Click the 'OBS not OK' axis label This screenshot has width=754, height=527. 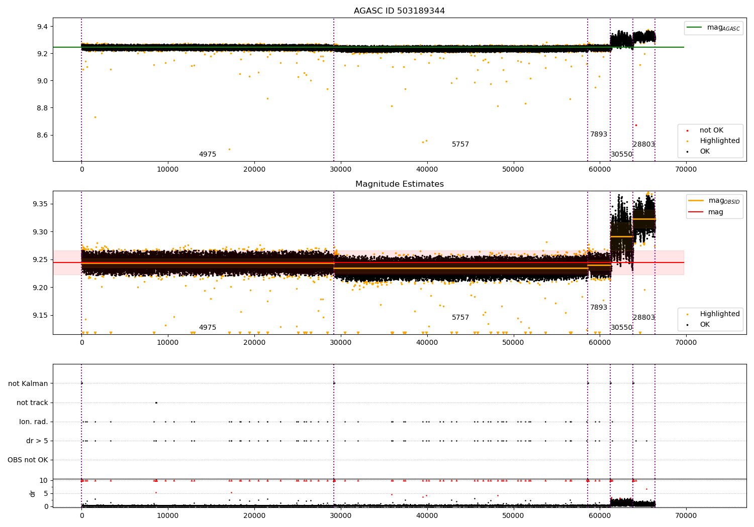(28, 460)
